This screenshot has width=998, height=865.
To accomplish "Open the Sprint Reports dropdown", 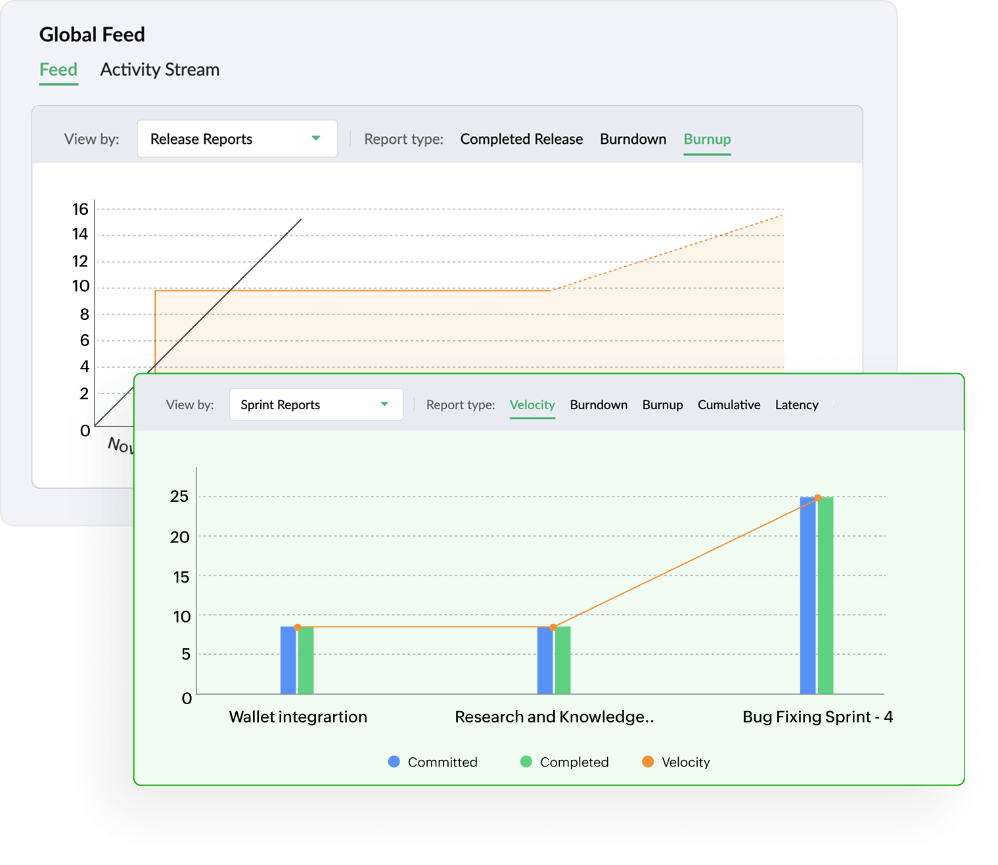I will (315, 405).
